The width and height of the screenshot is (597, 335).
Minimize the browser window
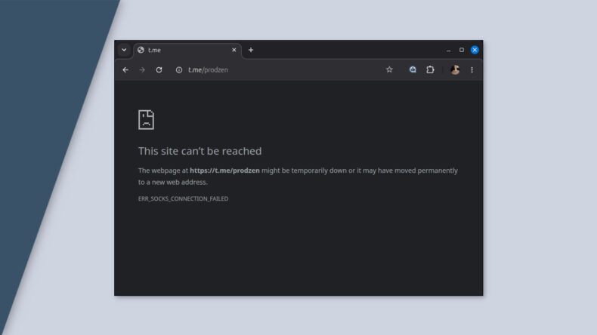point(449,51)
